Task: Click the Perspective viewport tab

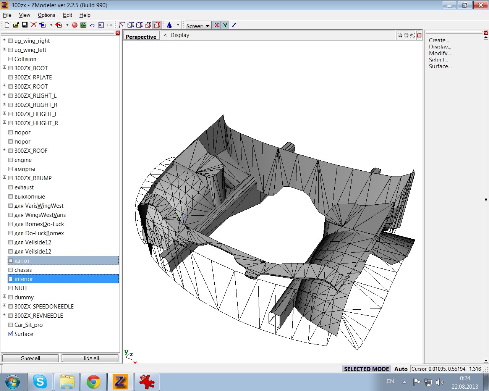Action: (x=141, y=37)
